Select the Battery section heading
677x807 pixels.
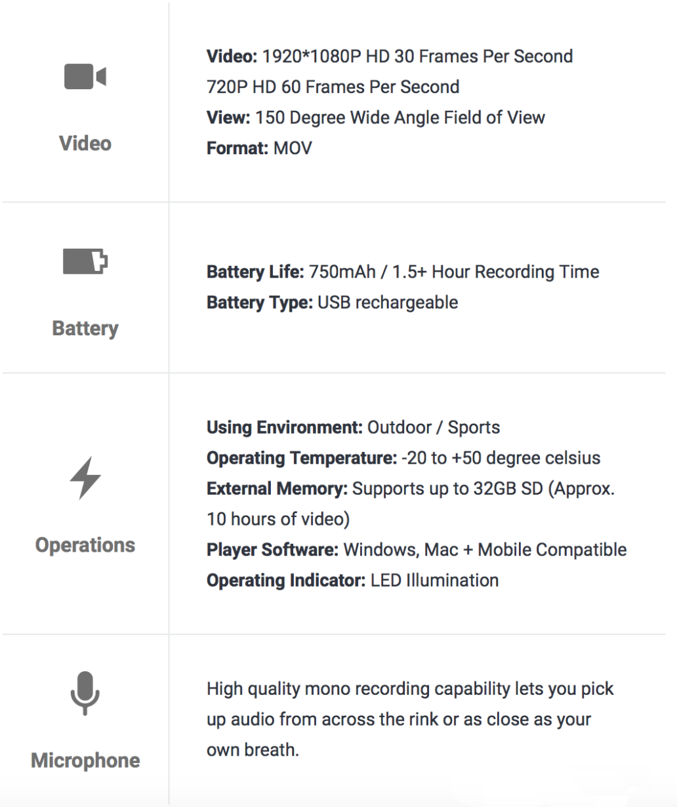(x=85, y=328)
